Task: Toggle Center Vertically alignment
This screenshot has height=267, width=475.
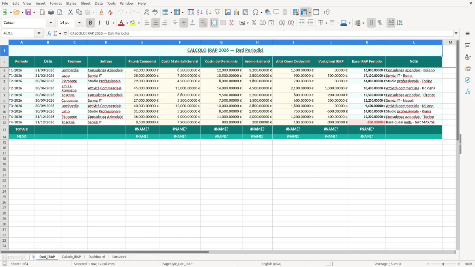Action: coord(184,23)
